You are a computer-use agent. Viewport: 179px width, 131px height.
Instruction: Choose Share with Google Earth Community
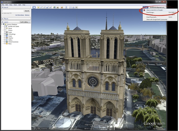[x=160, y=19]
